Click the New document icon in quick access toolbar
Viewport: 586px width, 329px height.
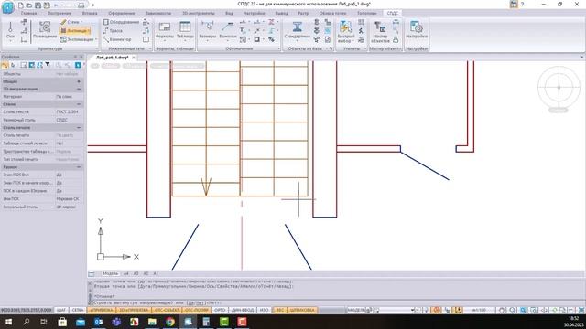coord(21,5)
